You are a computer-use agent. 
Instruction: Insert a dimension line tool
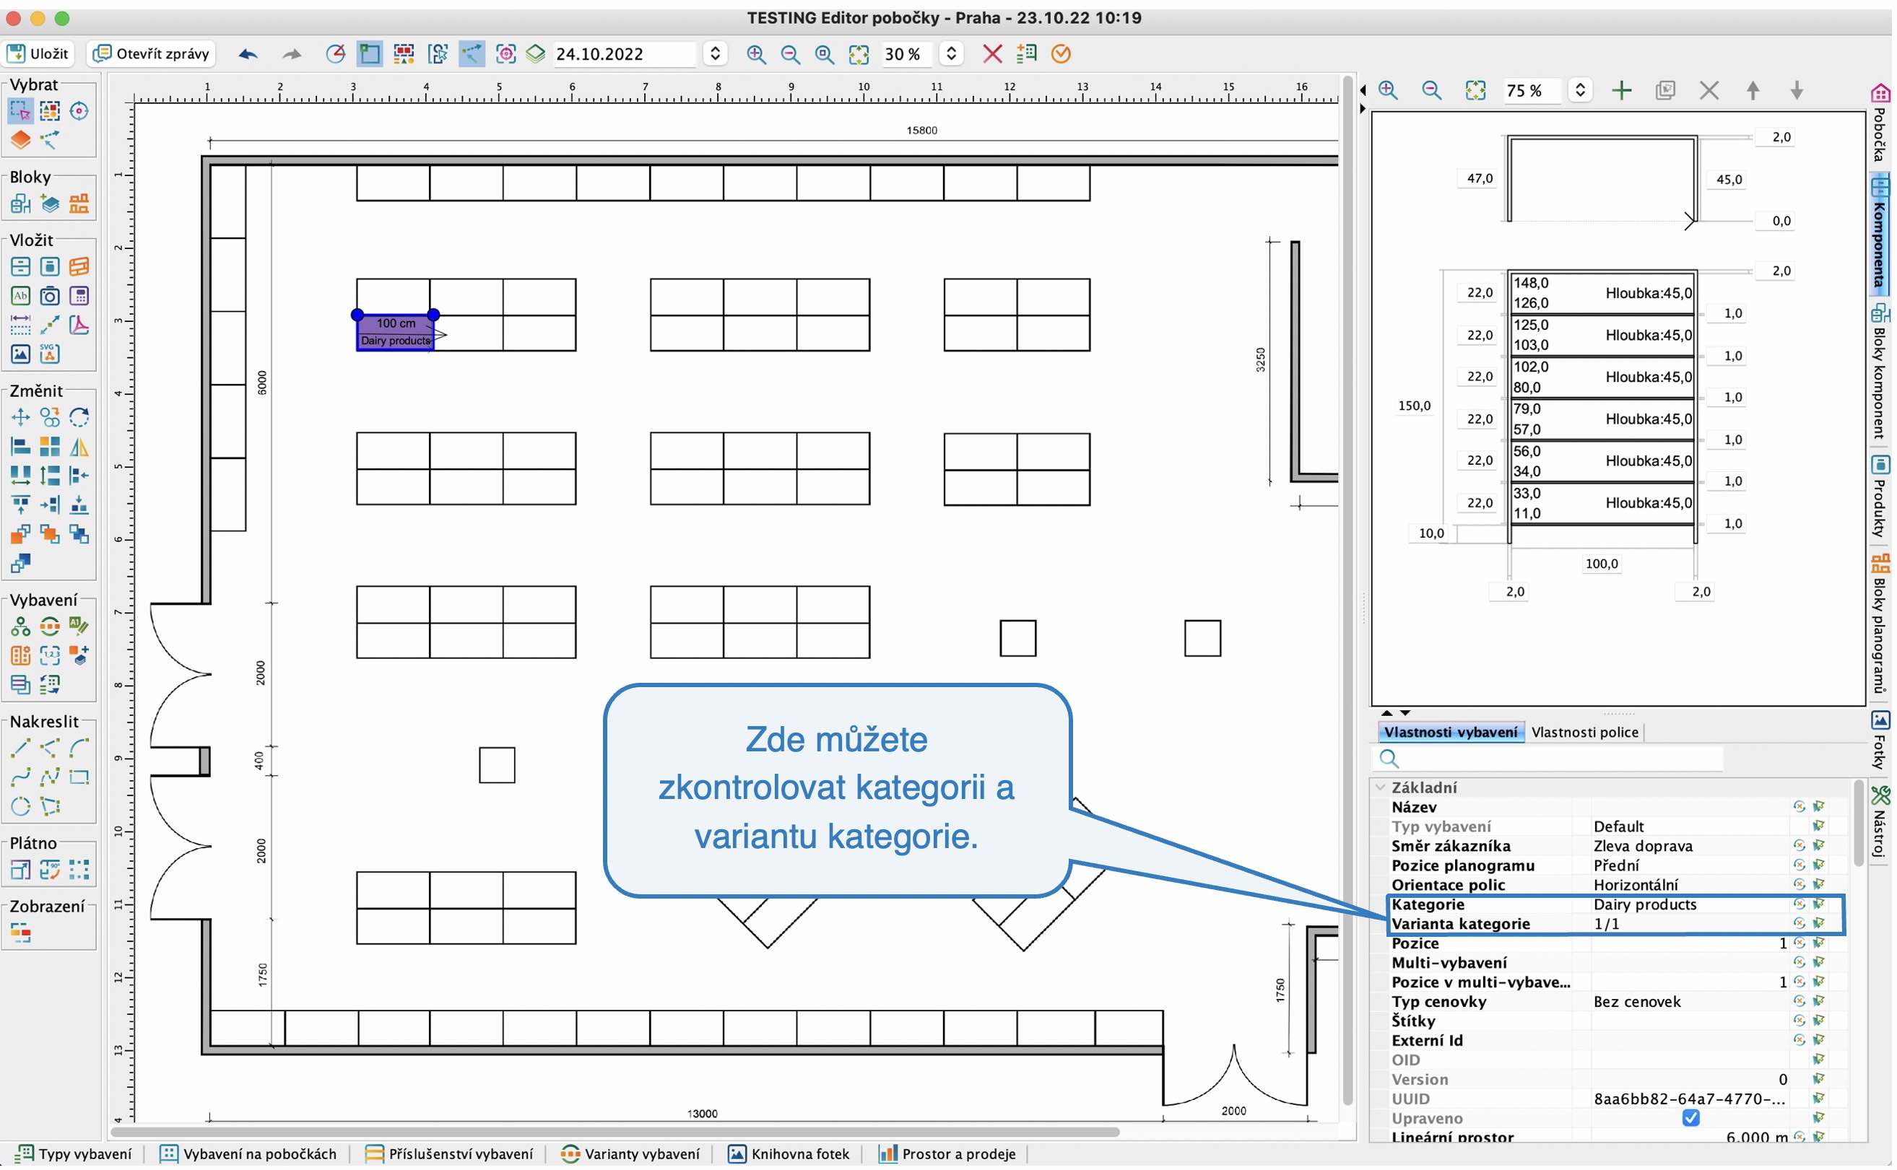coord(21,325)
